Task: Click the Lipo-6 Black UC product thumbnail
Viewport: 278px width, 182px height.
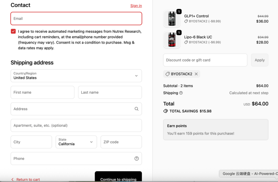Action: pos(172,40)
